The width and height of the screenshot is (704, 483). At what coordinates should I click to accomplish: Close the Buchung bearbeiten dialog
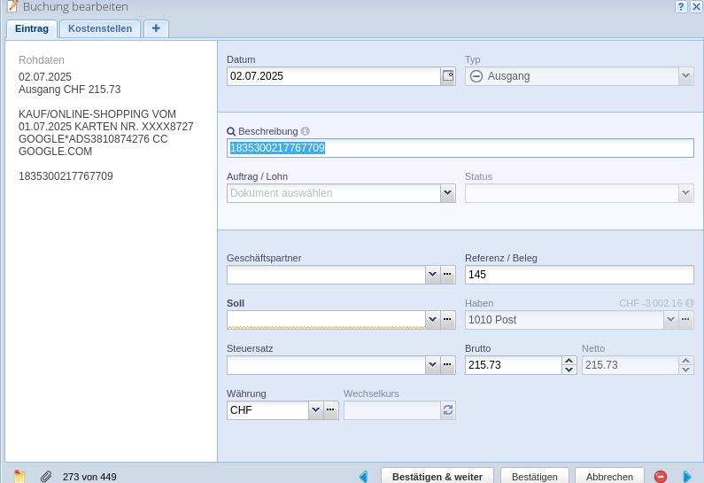[x=696, y=6]
